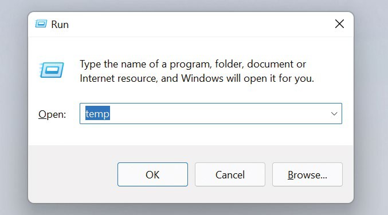Click the "Type the name of a program" line

click(193, 64)
